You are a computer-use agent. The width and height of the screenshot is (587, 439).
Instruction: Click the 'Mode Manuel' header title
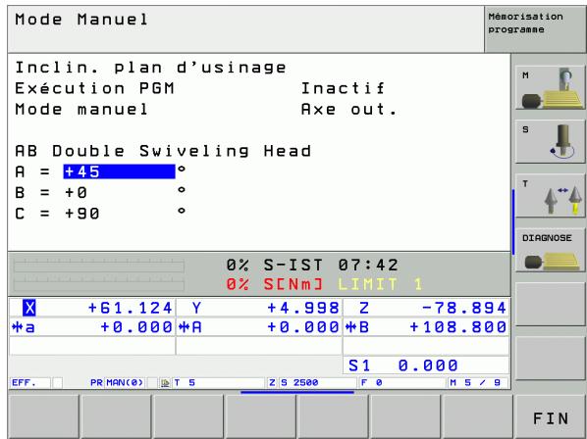(81, 20)
